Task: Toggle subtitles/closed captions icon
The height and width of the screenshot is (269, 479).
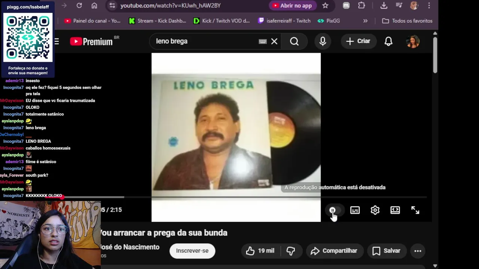Action: tap(355, 210)
